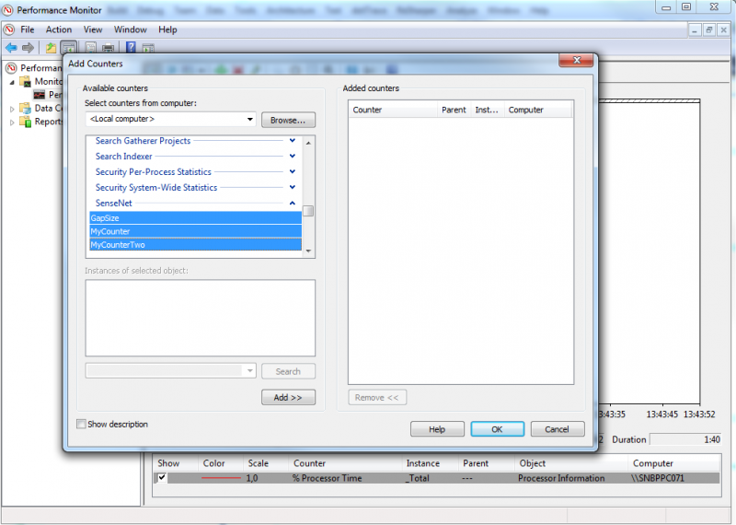Select the Performance root node icon in tree
Screen dimensions: 736x525
point(11,68)
